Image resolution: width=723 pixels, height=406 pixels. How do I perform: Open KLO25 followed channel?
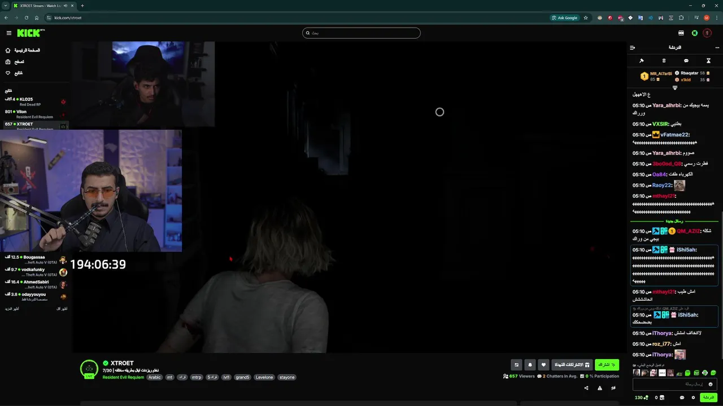coord(35,101)
